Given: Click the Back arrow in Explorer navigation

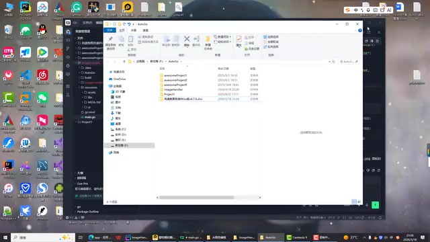Looking at the screenshot, I should coord(107,61).
